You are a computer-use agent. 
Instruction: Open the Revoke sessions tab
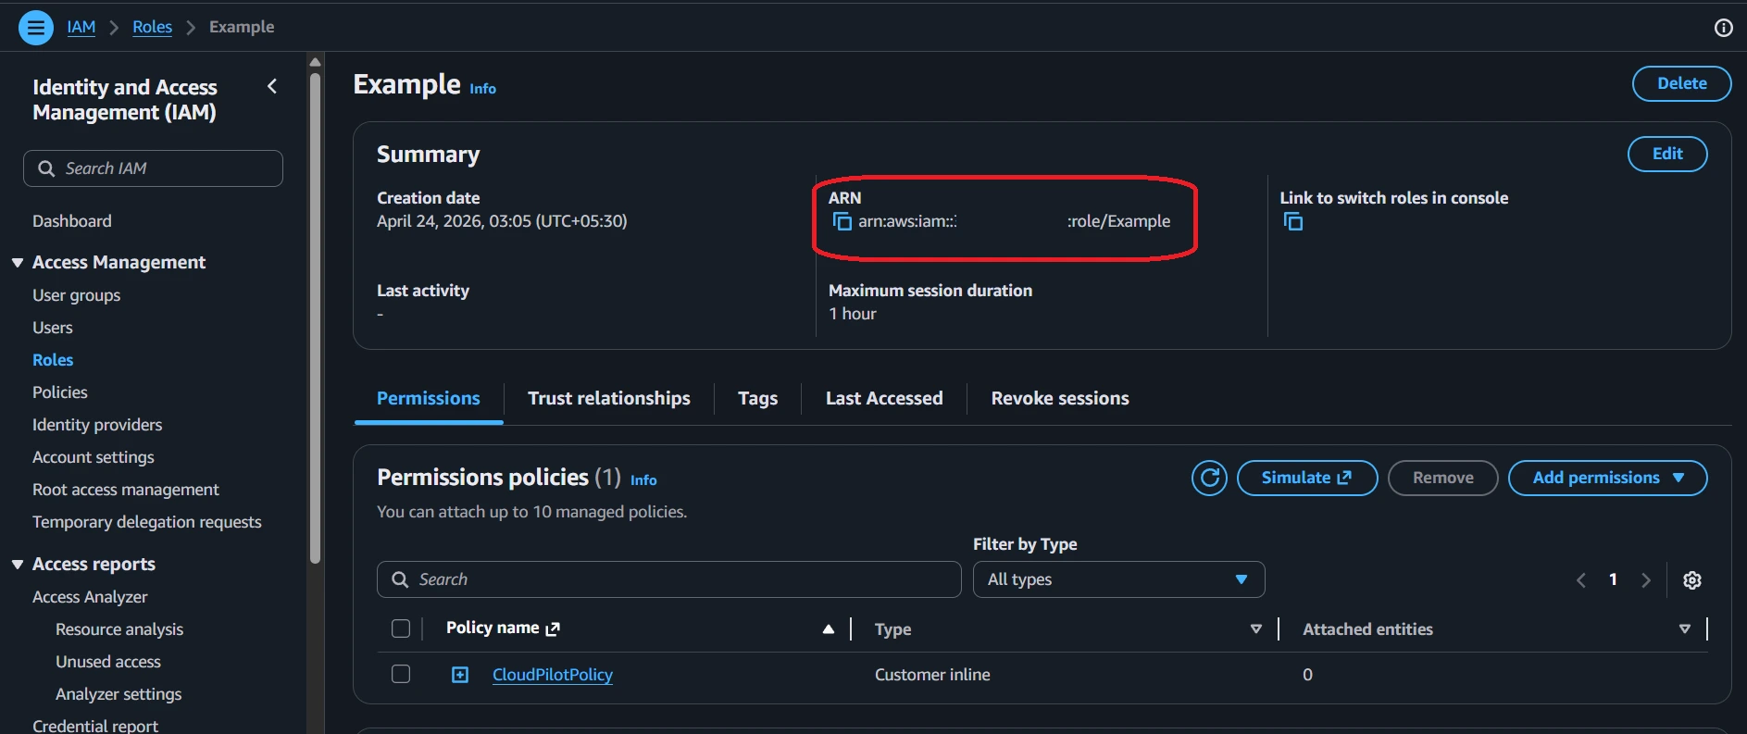click(x=1060, y=398)
